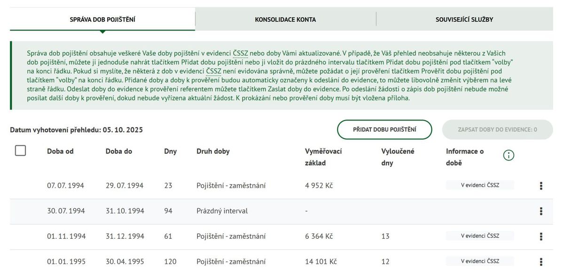This screenshot has height=274, width=564.
Task: Open the Konsolidace konta tab
Action: click(x=285, y=20)
